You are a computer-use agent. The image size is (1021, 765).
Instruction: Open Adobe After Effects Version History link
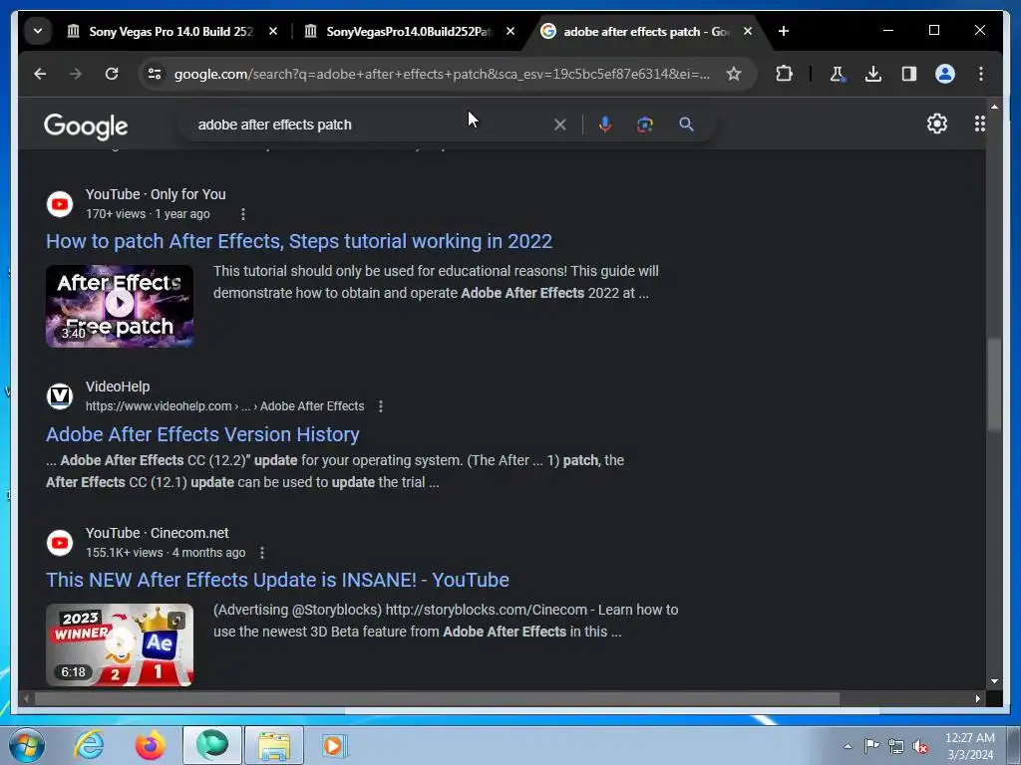pos(202,434)
